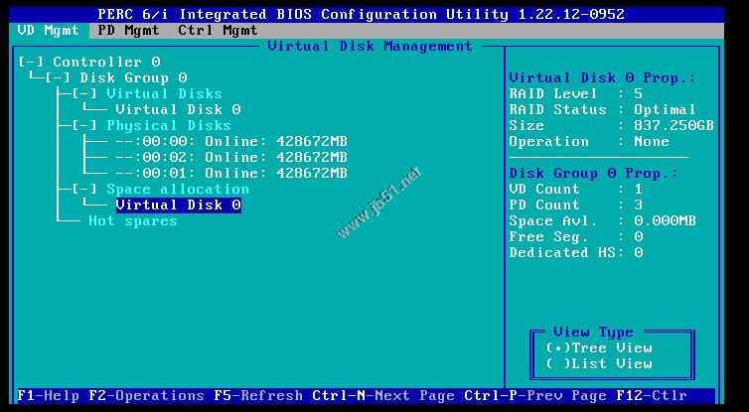Collapse the Space allocation branch

pyautogui.click(x=85, y=189)
